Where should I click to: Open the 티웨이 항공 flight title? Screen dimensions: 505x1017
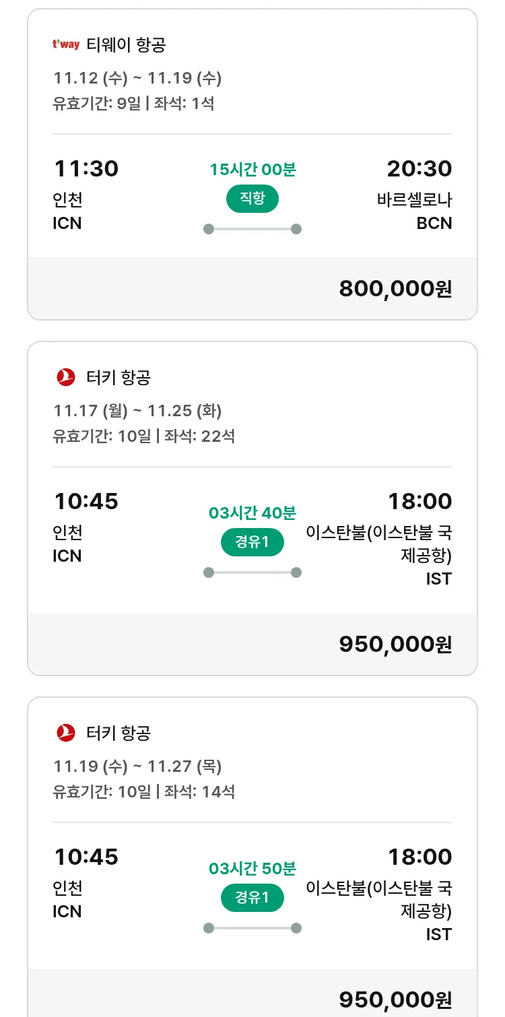point(126,45)
